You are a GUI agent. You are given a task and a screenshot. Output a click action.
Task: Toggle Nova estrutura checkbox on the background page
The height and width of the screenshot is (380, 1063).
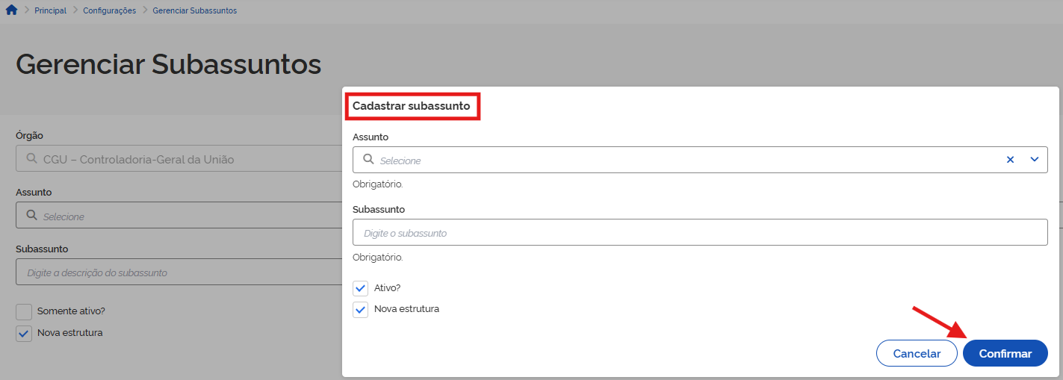click(24, 333)
